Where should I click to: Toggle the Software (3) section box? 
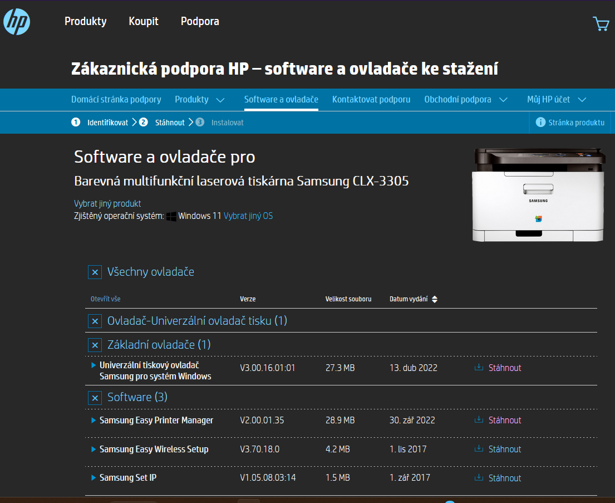tap(95, 398)
